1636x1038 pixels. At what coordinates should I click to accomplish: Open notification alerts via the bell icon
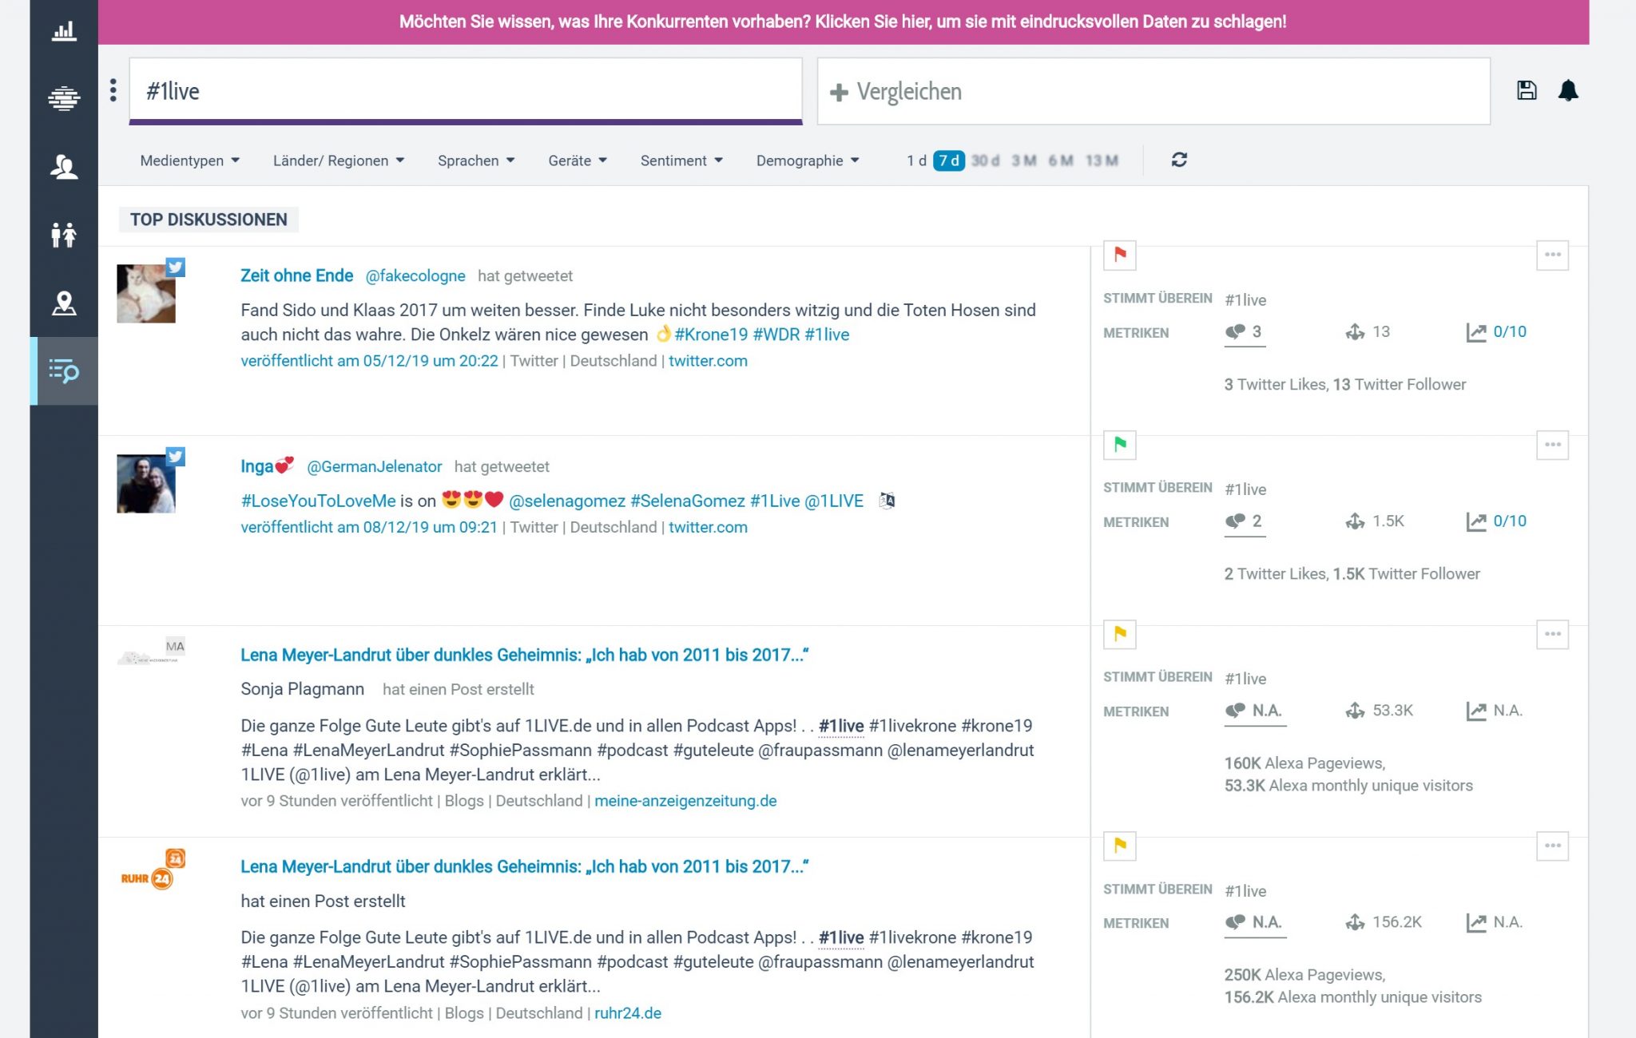click(1569, 90)
